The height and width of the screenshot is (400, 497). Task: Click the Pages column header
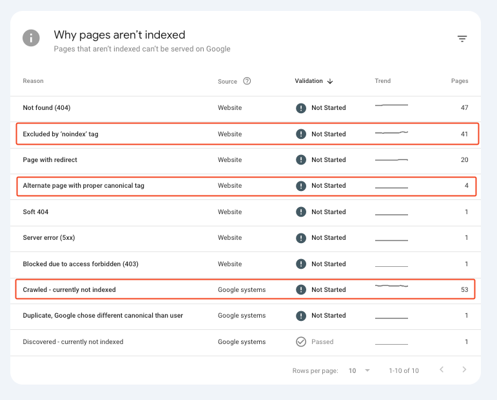click(x=460, y=81)
